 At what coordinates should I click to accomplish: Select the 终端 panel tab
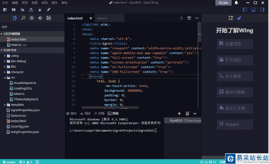(113, 113)
